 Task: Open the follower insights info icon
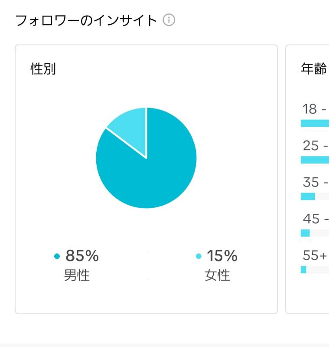(169, 20)
